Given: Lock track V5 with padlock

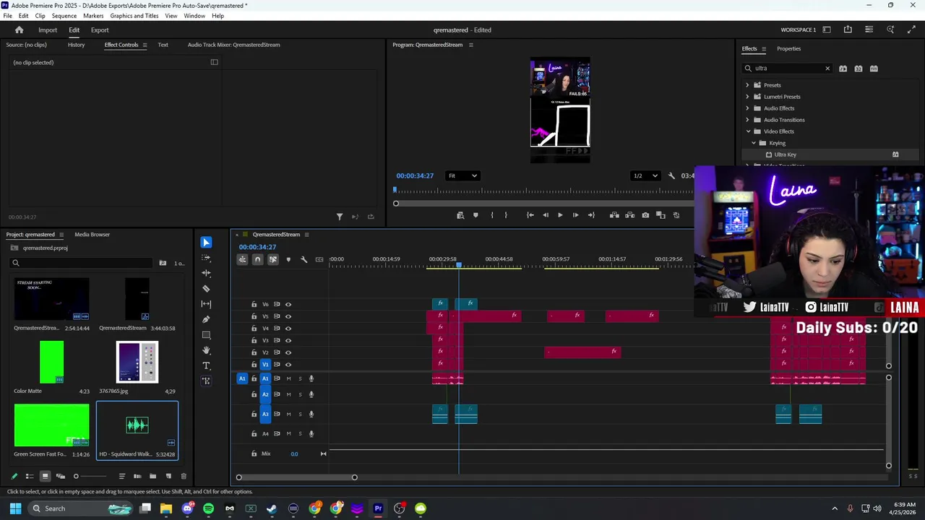Looking at the screenshot, I should (254, 316).
